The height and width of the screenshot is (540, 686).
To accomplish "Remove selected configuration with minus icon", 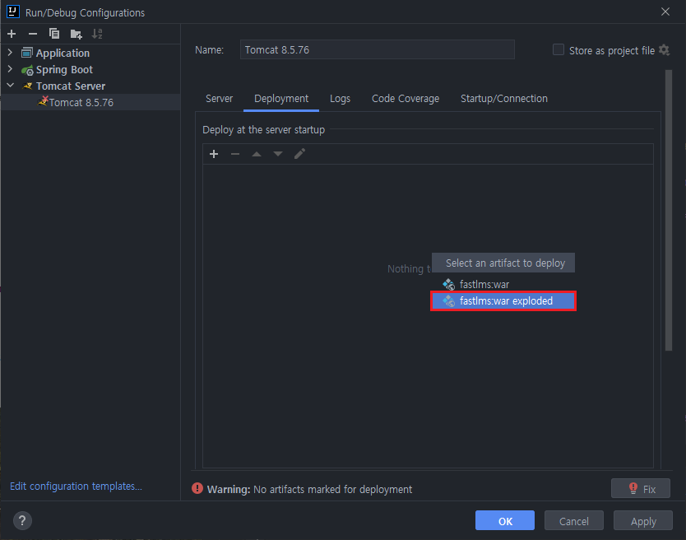I will 33,34.
